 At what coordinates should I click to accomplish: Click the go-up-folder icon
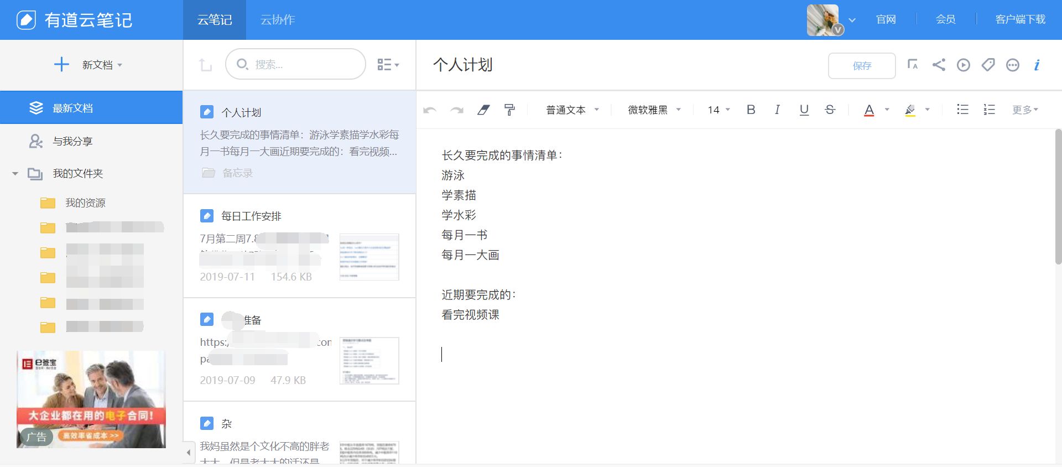coord(205,65)
